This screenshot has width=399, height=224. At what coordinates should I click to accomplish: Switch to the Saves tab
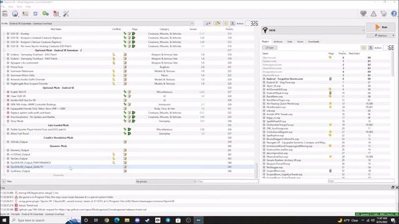(300, 42)
